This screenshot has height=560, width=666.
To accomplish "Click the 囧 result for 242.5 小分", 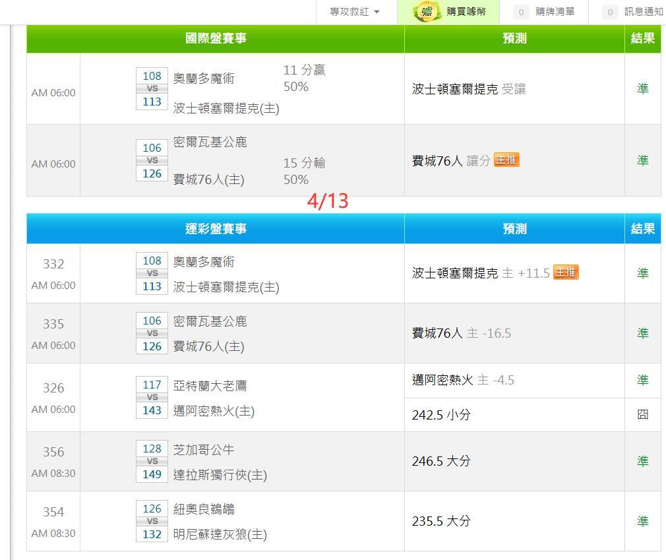I will (x=642, y=415).
